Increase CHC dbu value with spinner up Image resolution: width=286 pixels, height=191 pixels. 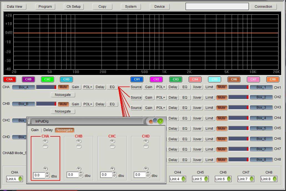point(115,173)
